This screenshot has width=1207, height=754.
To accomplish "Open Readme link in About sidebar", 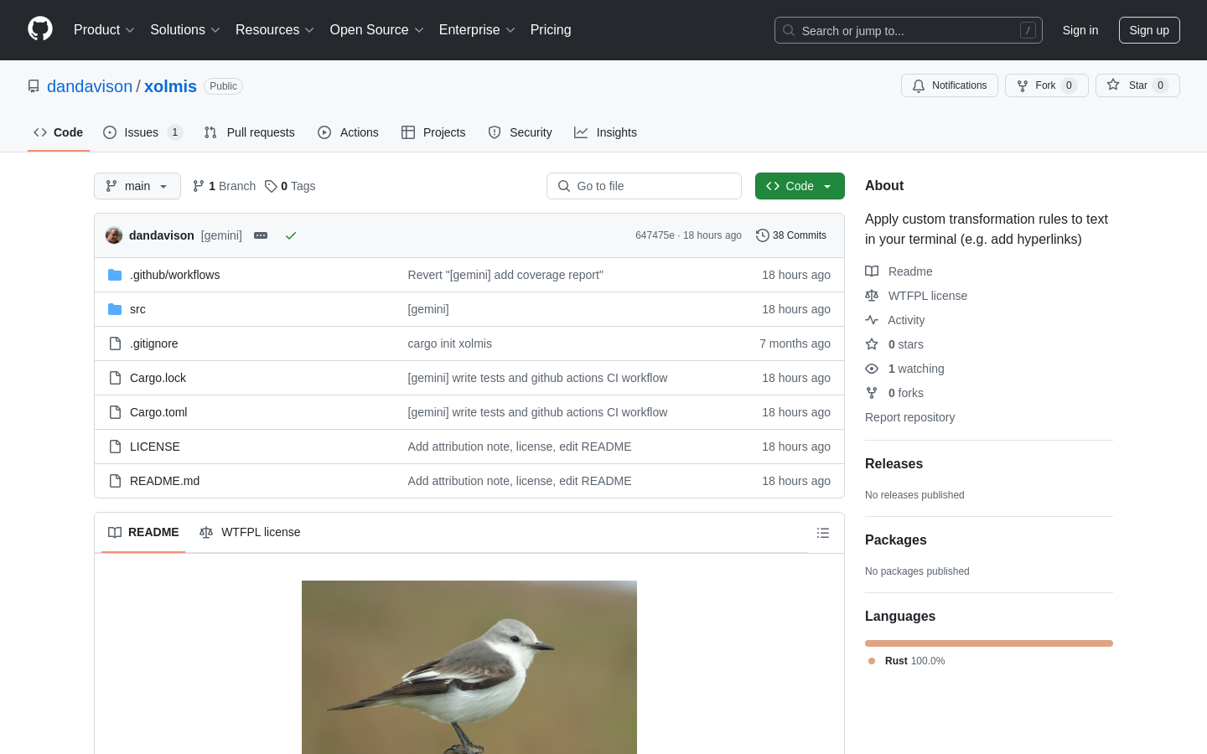I will click(899, 271).
